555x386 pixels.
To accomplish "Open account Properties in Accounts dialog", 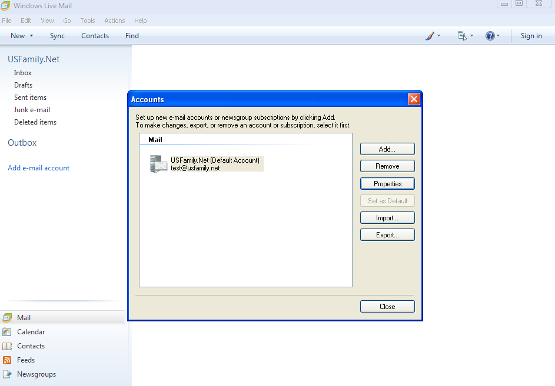I will (x=387, y=184).
